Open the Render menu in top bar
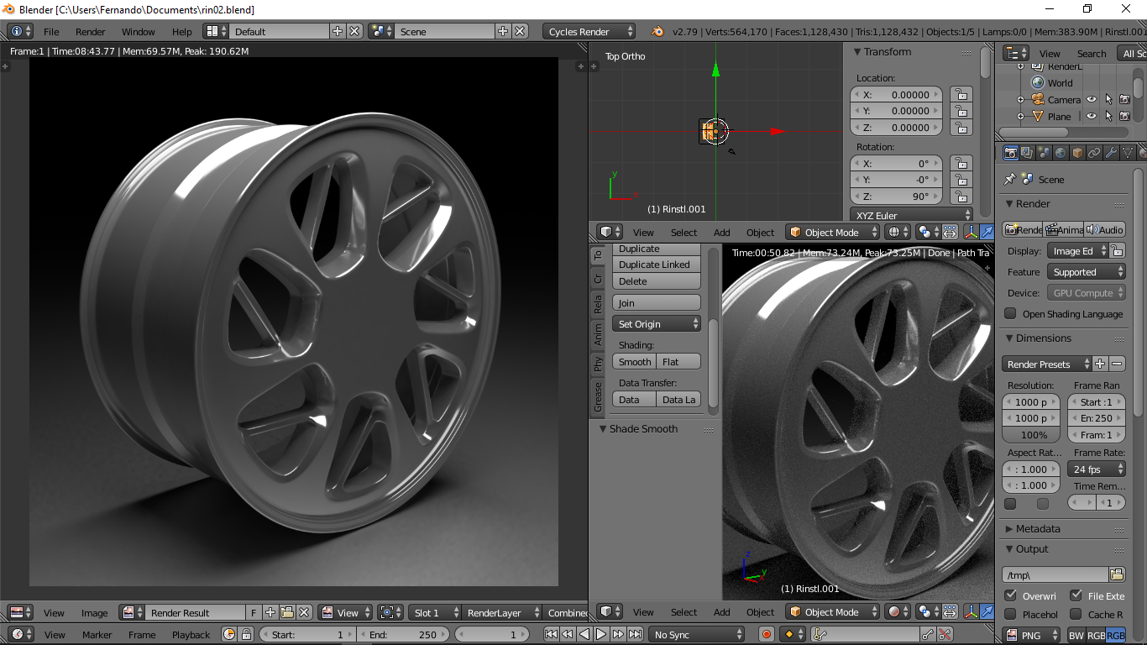This screenshot has height=645, width=1147. [90, 32]
